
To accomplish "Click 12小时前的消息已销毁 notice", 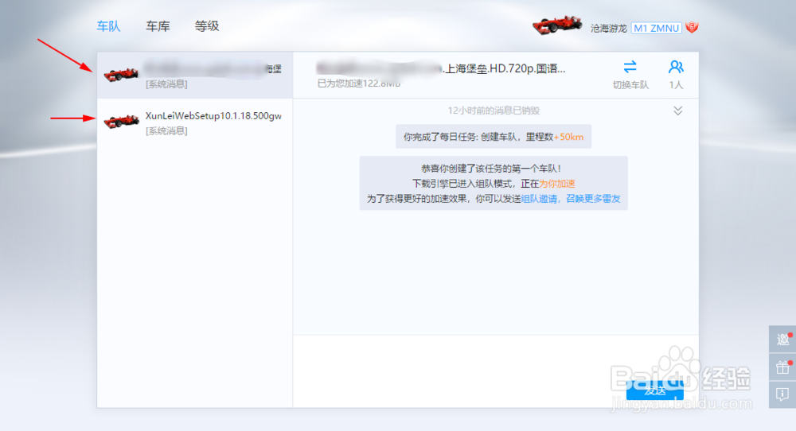I will coord(494,111).
